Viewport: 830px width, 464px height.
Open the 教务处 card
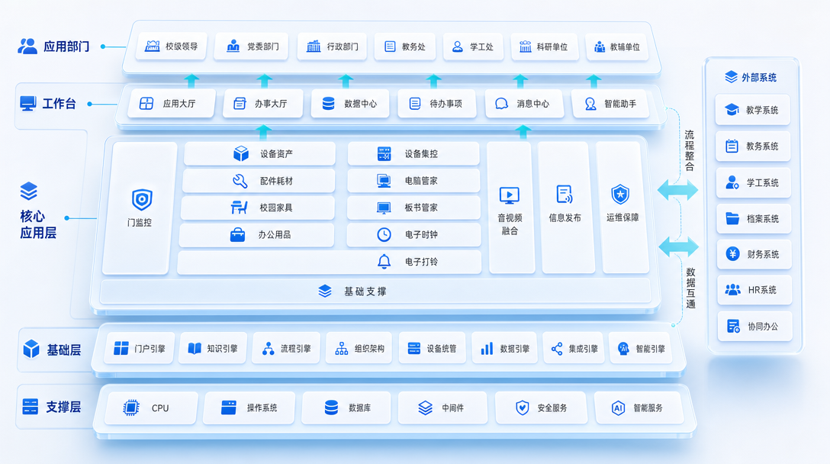(x=404, y=47)
